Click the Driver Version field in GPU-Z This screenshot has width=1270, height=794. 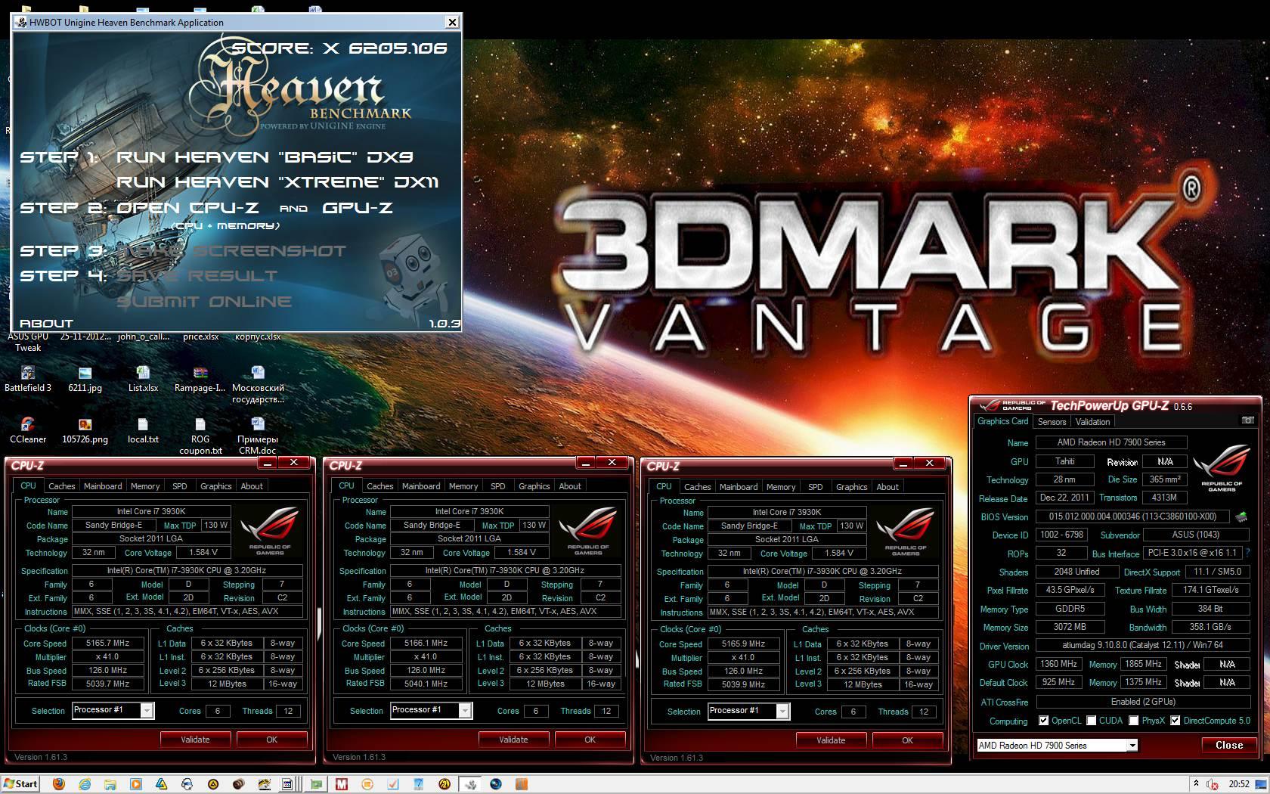click(x=1141, y=645)
